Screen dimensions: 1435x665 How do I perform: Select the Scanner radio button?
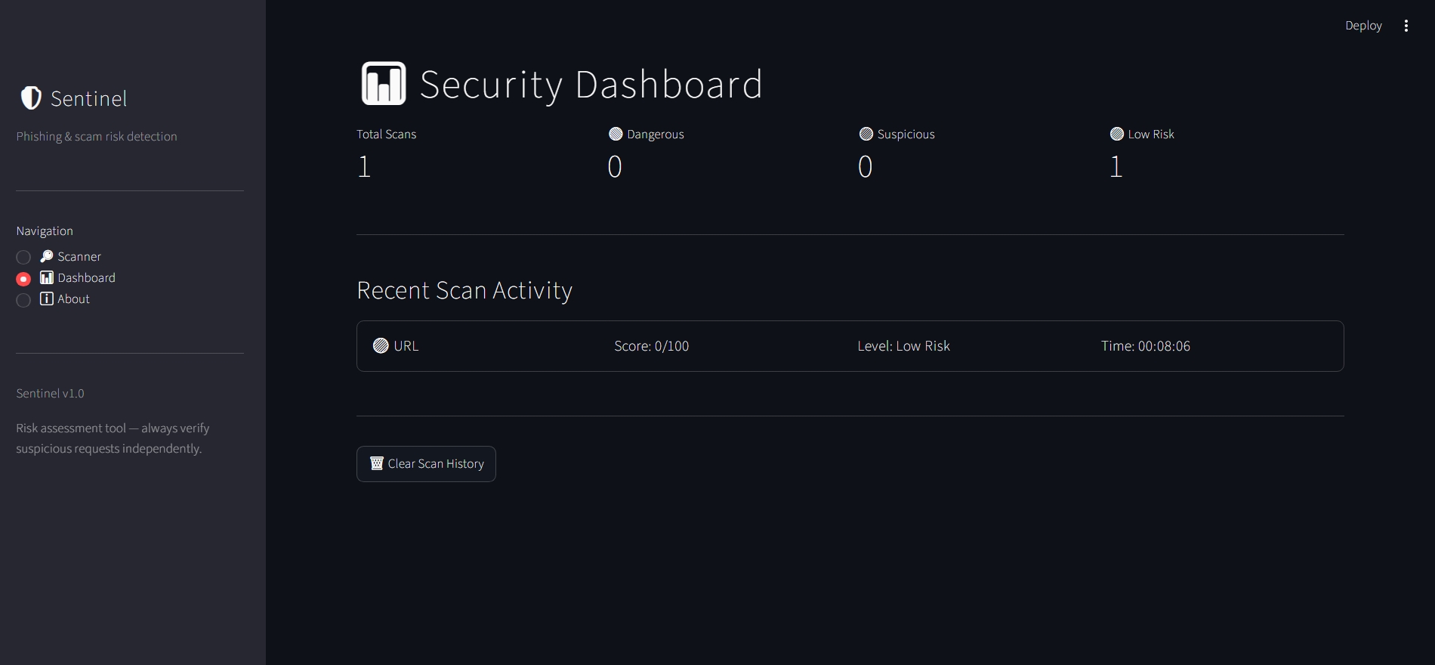click(x=23, y=257)
